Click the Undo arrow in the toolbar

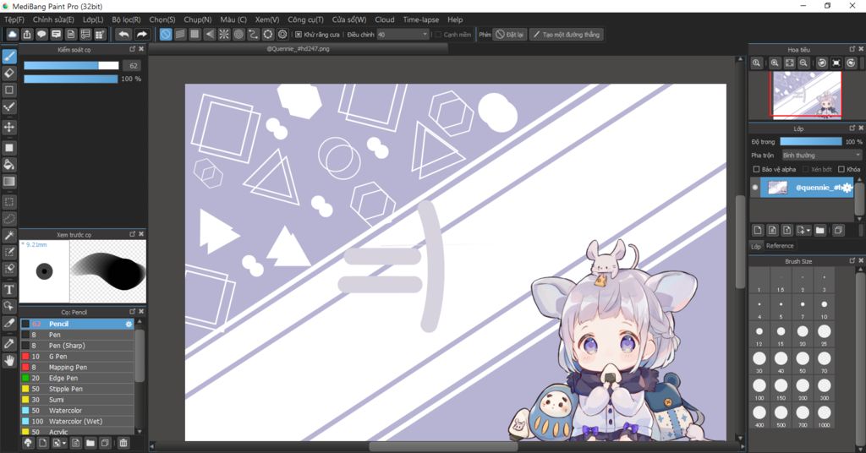click(123, 34)
